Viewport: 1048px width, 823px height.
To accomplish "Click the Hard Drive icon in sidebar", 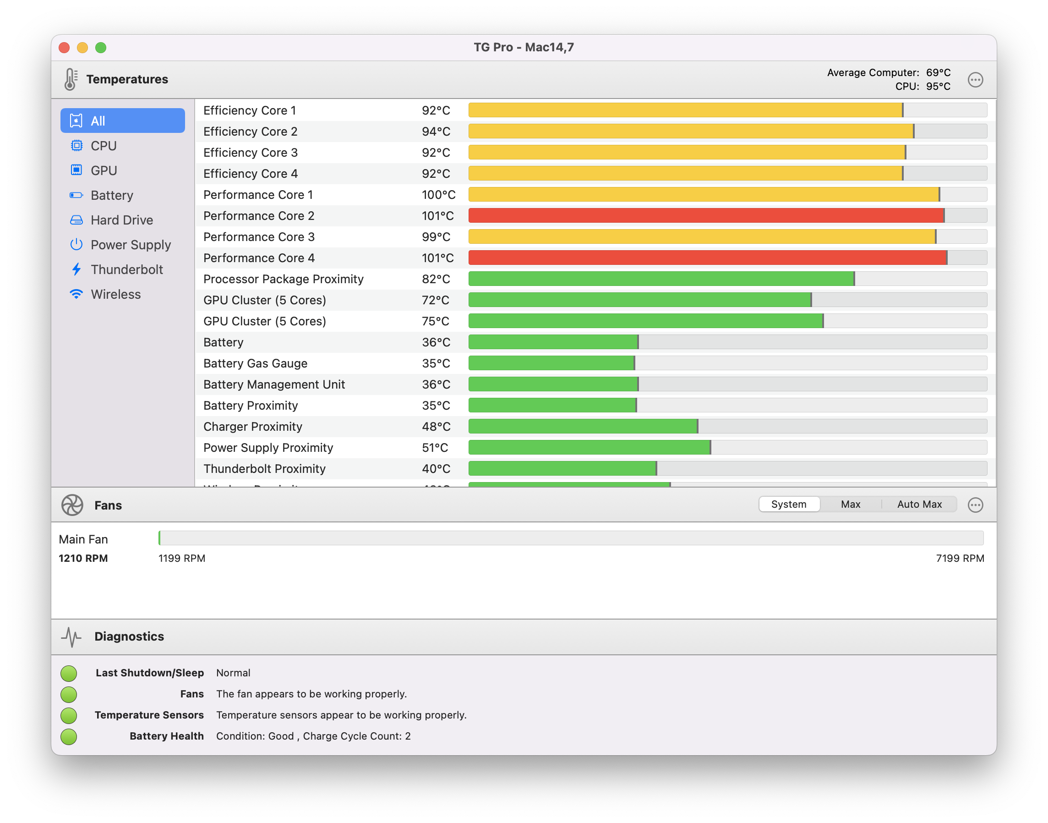I will point(76,219).
